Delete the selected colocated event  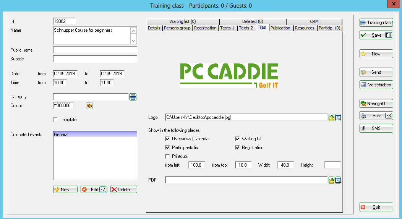pyautogui.click(x=123, y=190)
